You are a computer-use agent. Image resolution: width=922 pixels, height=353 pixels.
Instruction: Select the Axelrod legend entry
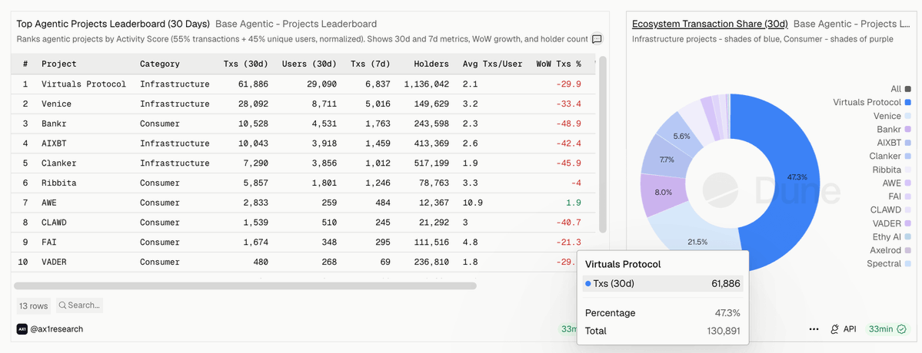tap(890, 250)
